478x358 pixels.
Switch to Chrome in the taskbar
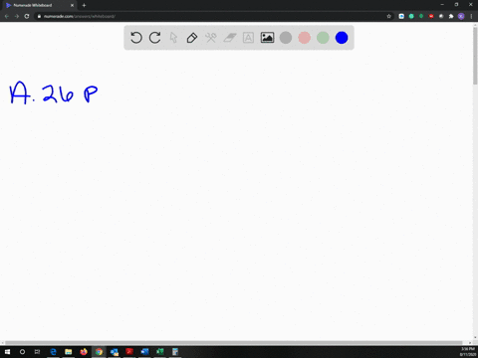coord(99,352)
